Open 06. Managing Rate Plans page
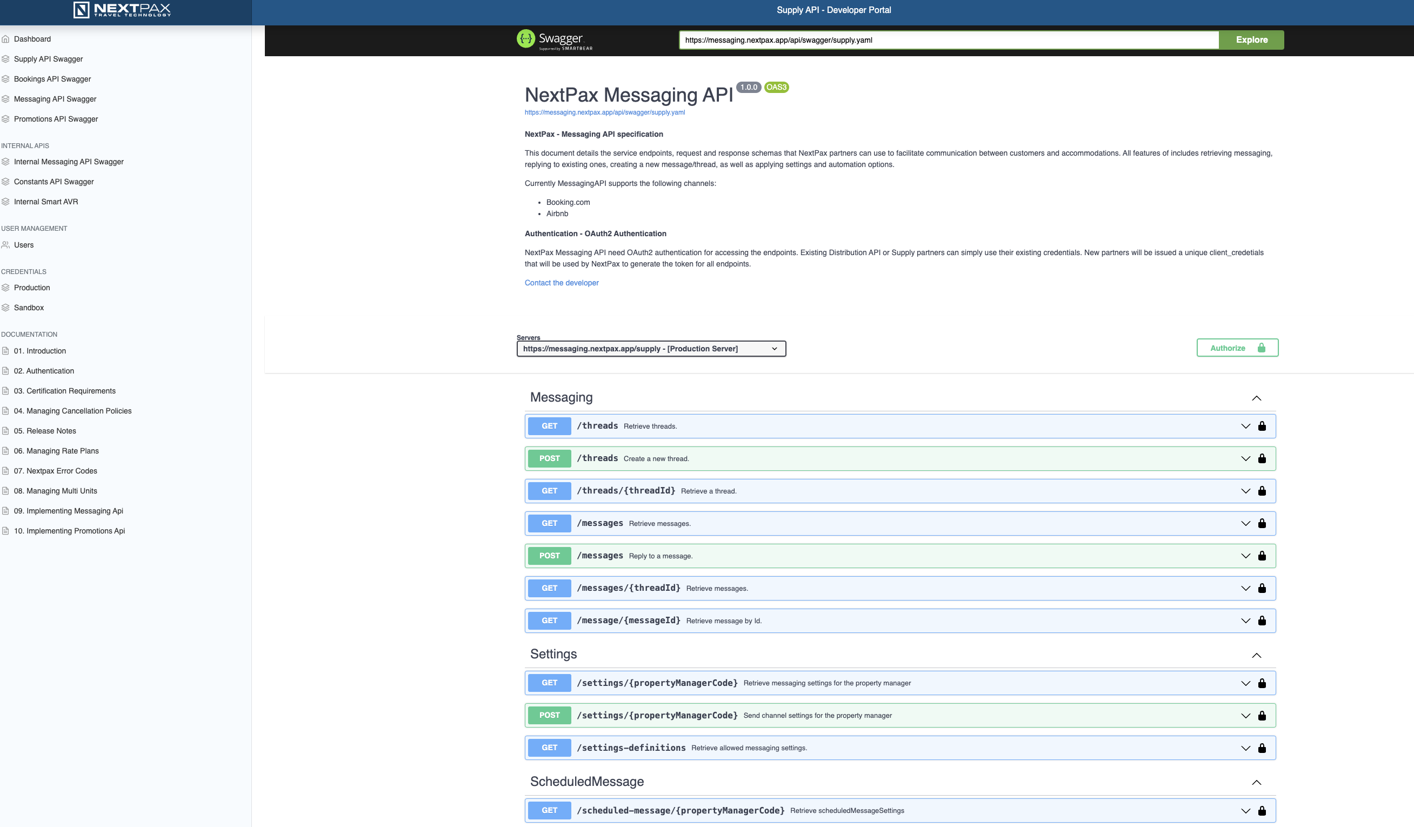Image resolution: width=1414 pixels, height=827 pixels. pyautogui.click(x=56, y=451)
